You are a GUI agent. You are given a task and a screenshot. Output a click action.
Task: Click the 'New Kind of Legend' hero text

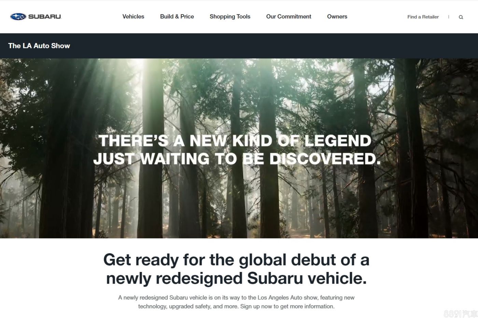[x=235, y=140]
